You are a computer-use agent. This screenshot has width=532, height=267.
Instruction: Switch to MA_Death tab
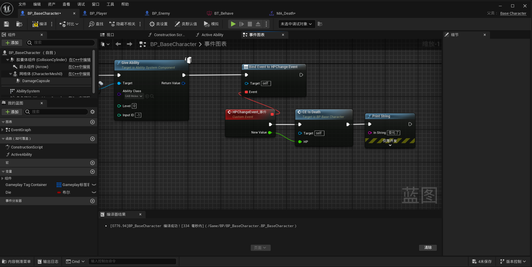(x=286, y=13)
